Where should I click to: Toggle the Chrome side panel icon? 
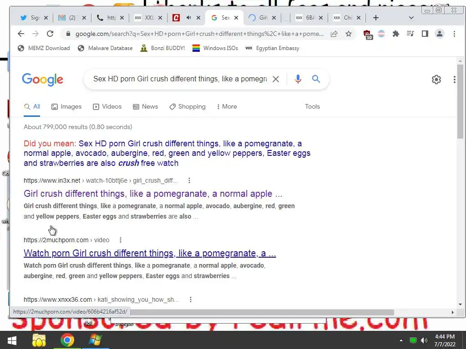[425, 34]
